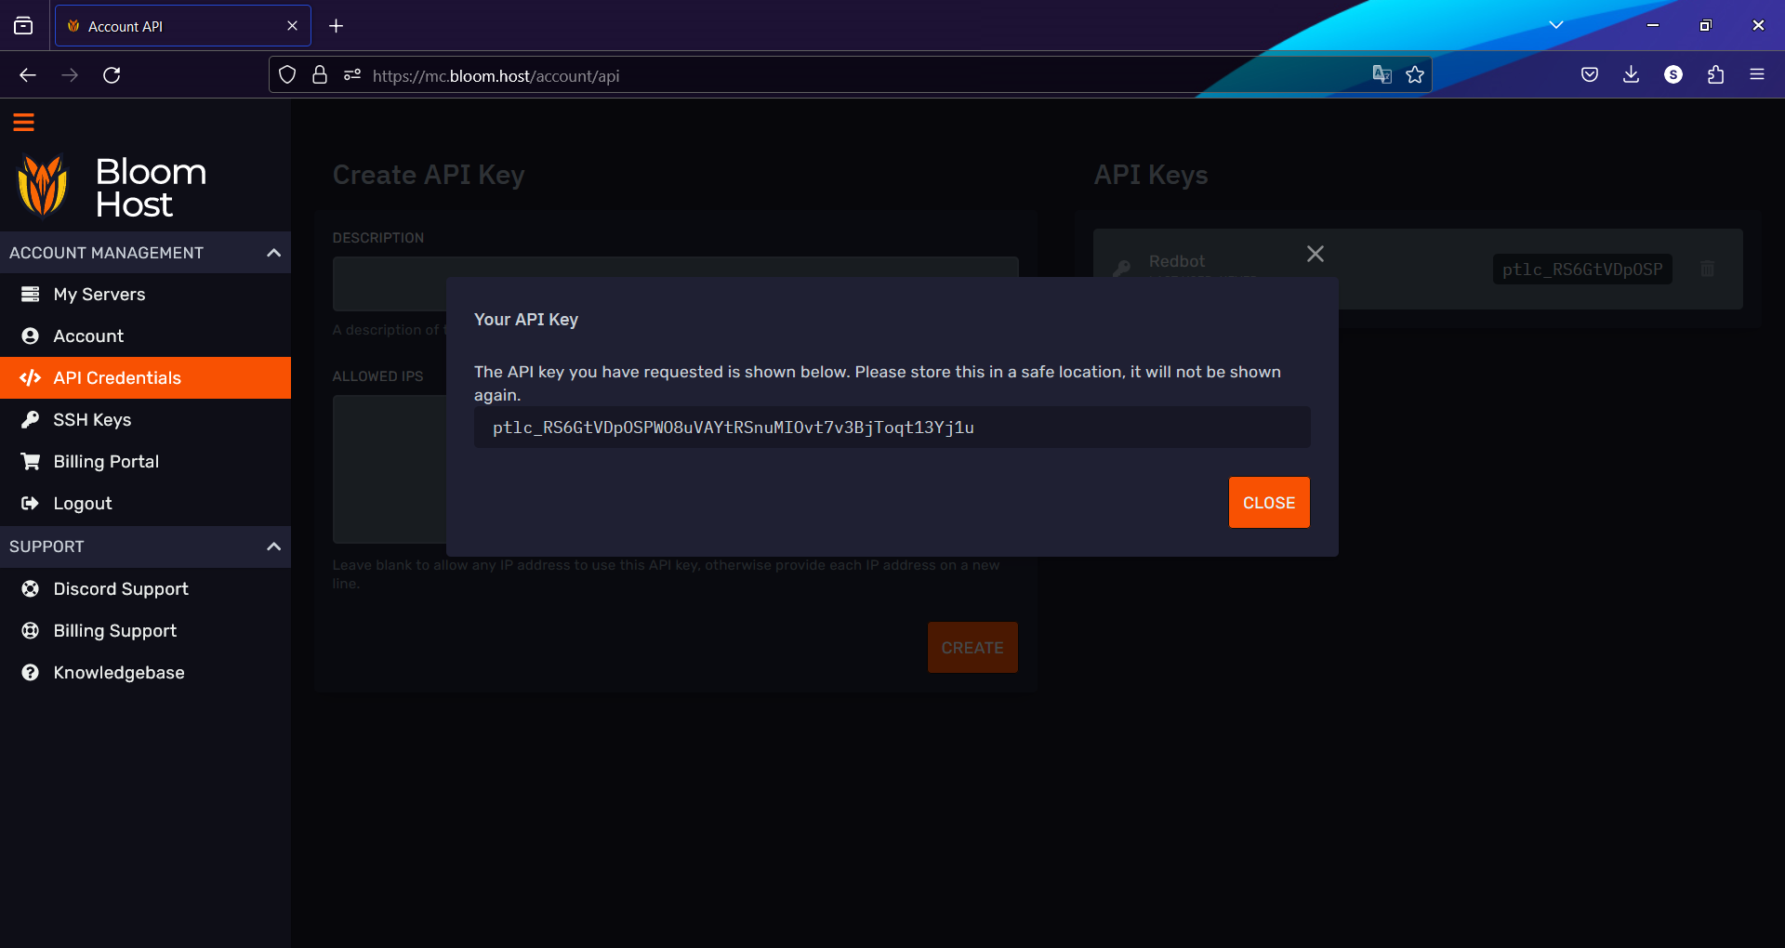Screen dimensions: 1785x948
Task: Open a new browser tab
Action: point(337,26)
